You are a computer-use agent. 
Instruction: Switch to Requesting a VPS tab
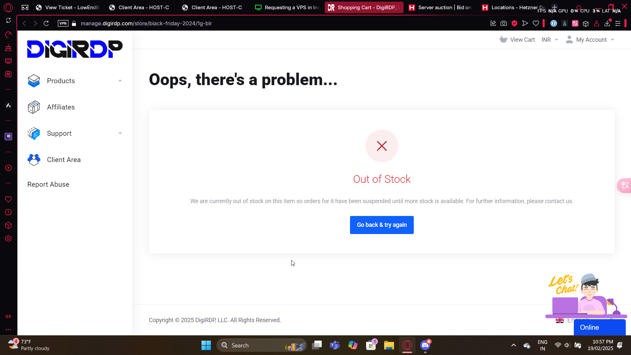pyautogui.click(x=287, y=7)
